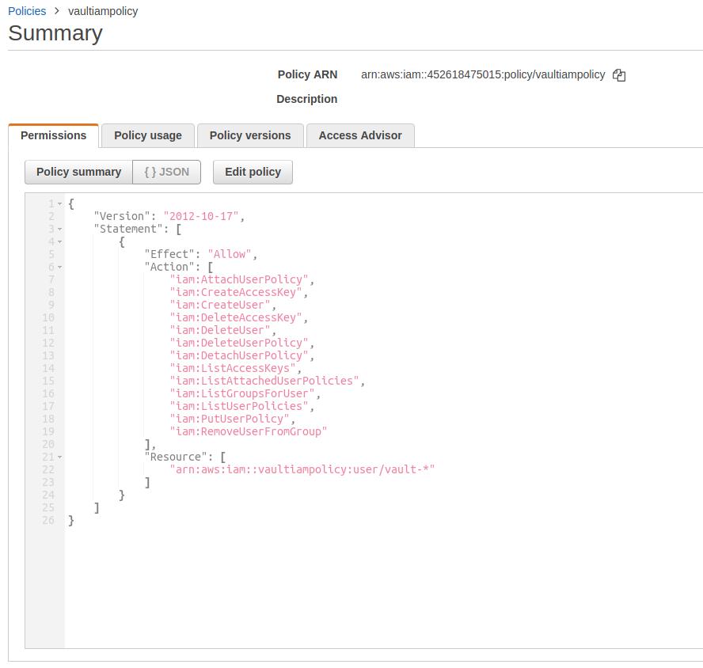
Task: Click the user/vault-* resource ARN string
Action: 302,470
